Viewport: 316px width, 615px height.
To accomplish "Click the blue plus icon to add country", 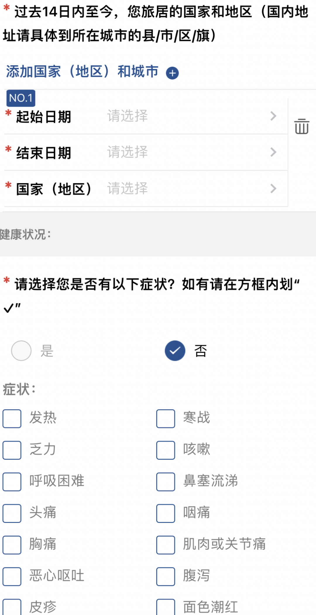I will tap(172, 73).
